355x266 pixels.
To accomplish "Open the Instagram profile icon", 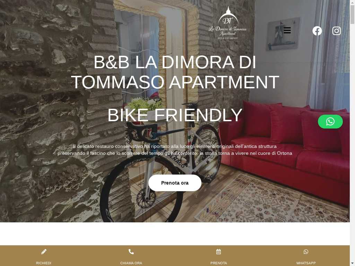I will coord(336,31).
